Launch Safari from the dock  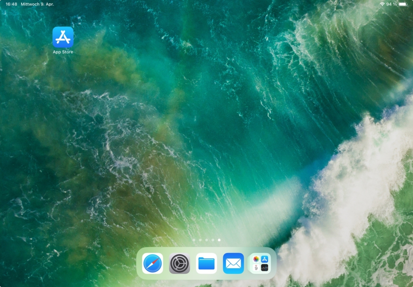pyautogui.click(x=152, y=263)
